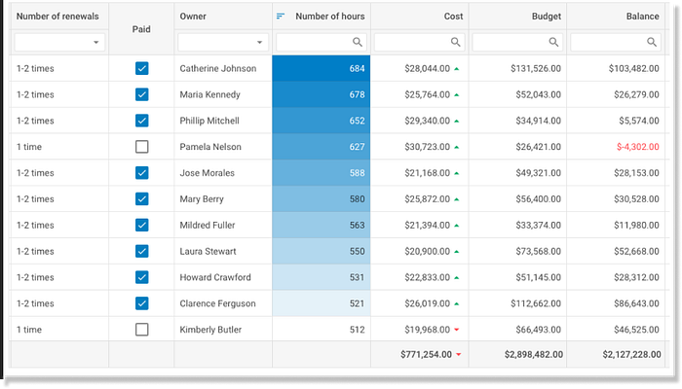Focus the Cost filter input field
Screen dimensions: 682x389
click(419, 42)
